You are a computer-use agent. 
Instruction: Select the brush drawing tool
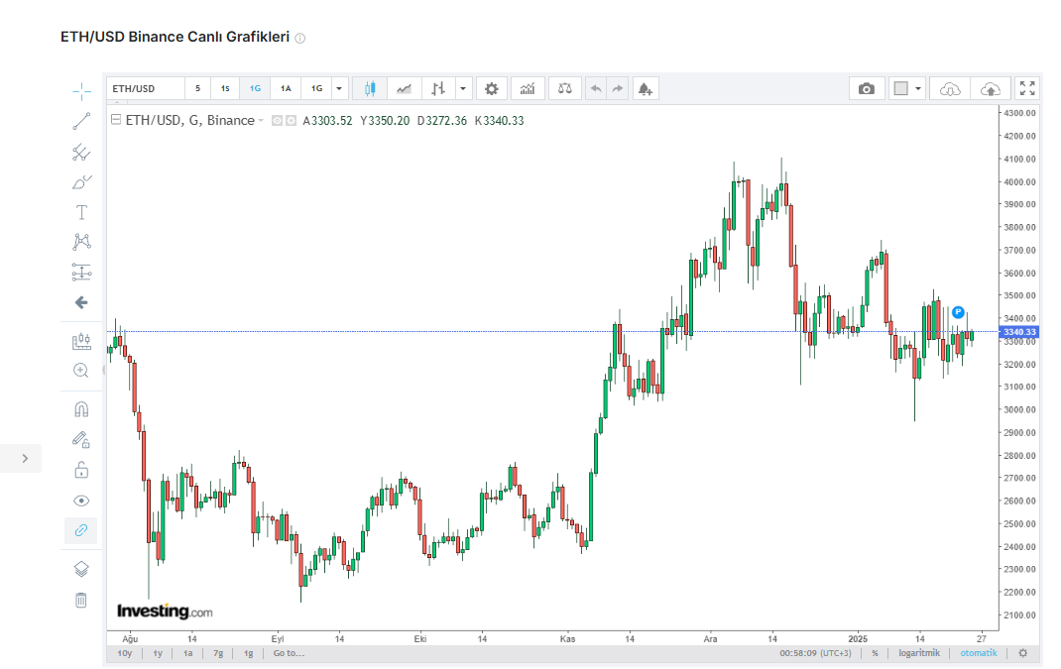[x=81, y=182]
